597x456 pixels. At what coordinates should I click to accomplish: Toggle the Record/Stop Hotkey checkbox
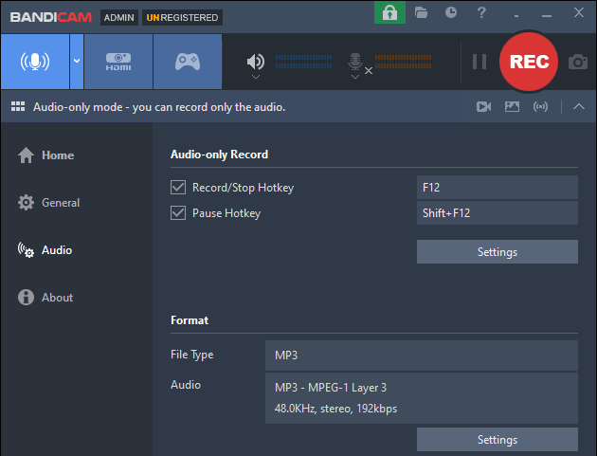pyautogui.click(x=178, y=188)
